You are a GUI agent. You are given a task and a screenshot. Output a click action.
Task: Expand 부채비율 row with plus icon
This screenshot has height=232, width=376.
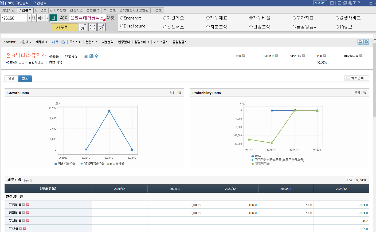click(x=28, y=221)
